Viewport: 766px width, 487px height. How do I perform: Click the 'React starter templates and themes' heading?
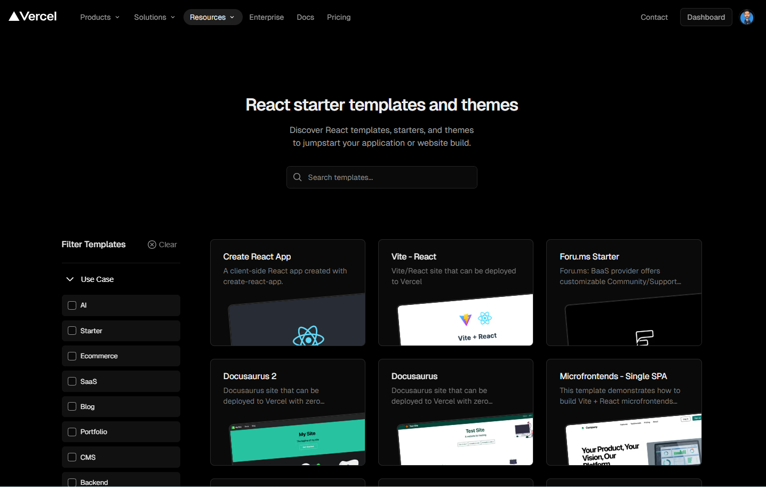[382, 105]
